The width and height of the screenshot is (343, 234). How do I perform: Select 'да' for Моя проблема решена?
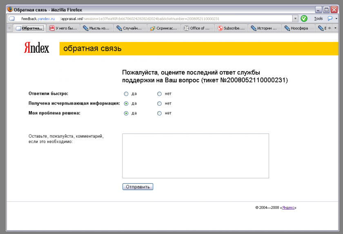pyautogui.click(x=126, y=113)
